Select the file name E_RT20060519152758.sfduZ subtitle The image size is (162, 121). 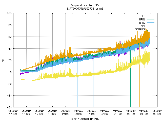pos(85,9)
